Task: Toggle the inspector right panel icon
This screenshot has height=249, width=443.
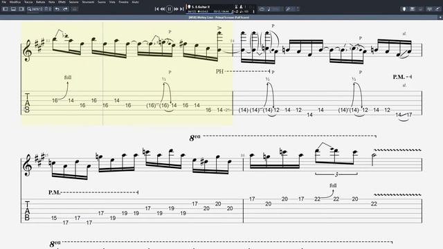Action: pyautogui.click(x=21, y=9)
